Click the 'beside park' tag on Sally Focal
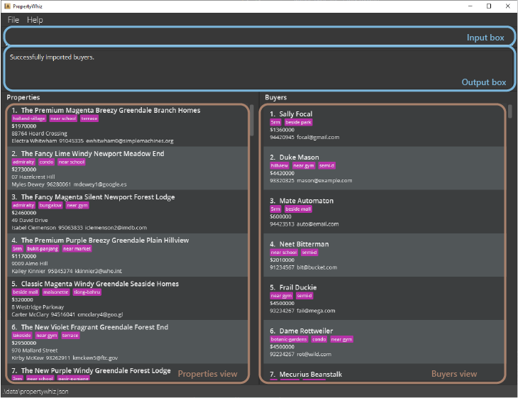This screenshot has height=398, width=518. [x=298, y=122]
